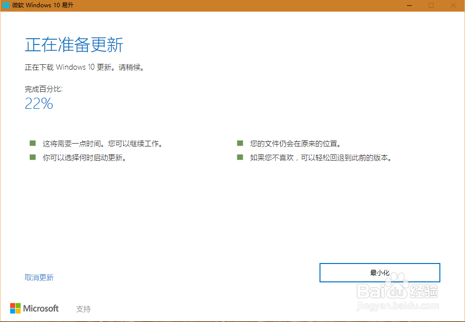Click the title text 微软 Windows 10 易升

[43, 5]
